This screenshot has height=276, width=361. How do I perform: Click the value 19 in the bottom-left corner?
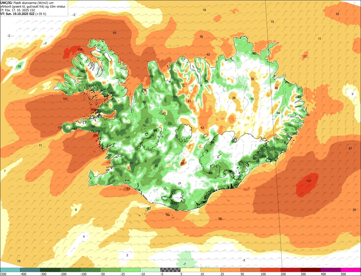tap(19, 261)
